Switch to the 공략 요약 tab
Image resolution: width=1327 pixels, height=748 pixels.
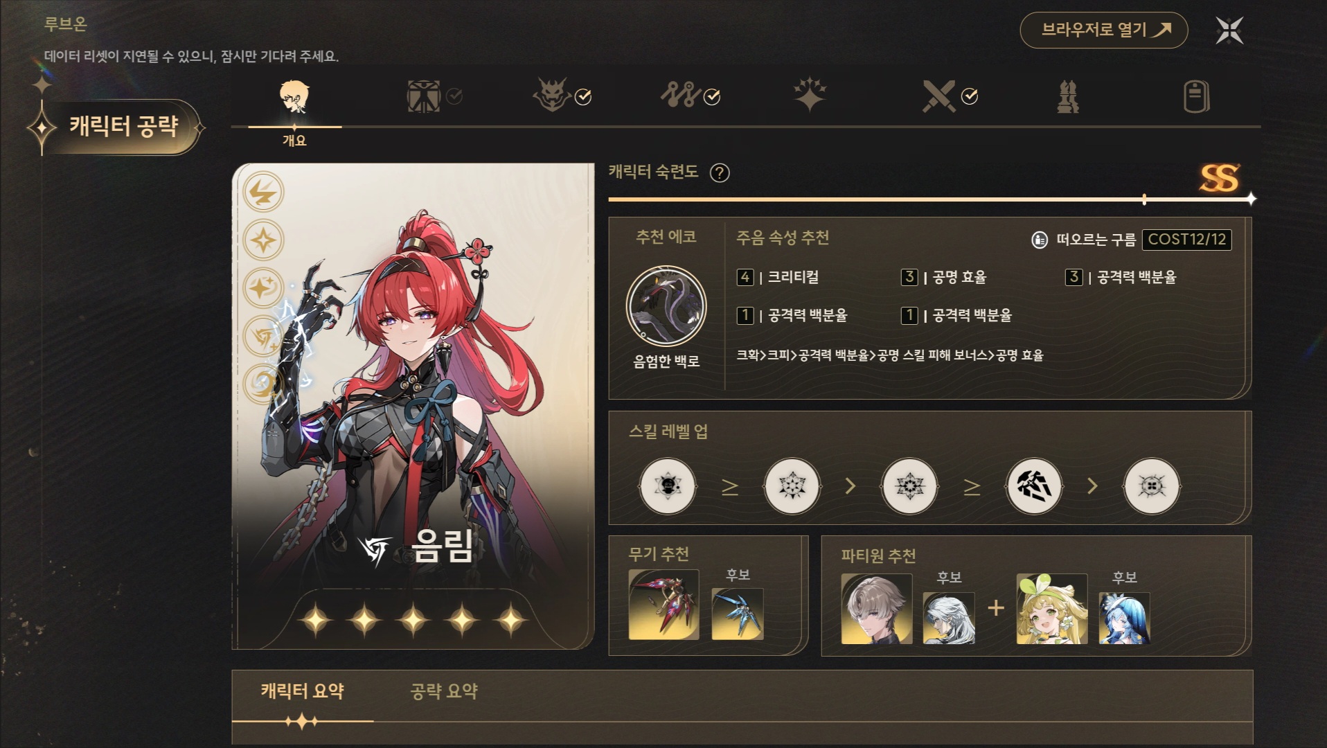point(444,691)
